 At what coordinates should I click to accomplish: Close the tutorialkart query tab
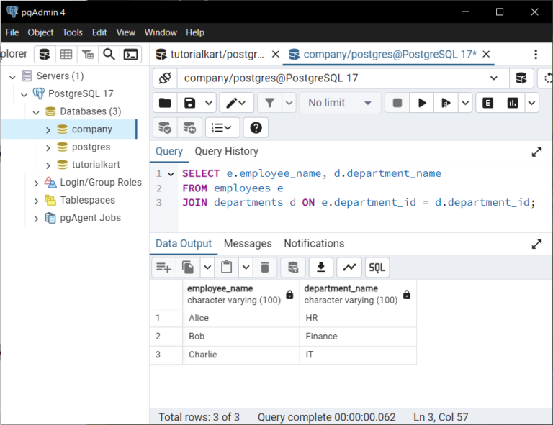pos(276,54)
